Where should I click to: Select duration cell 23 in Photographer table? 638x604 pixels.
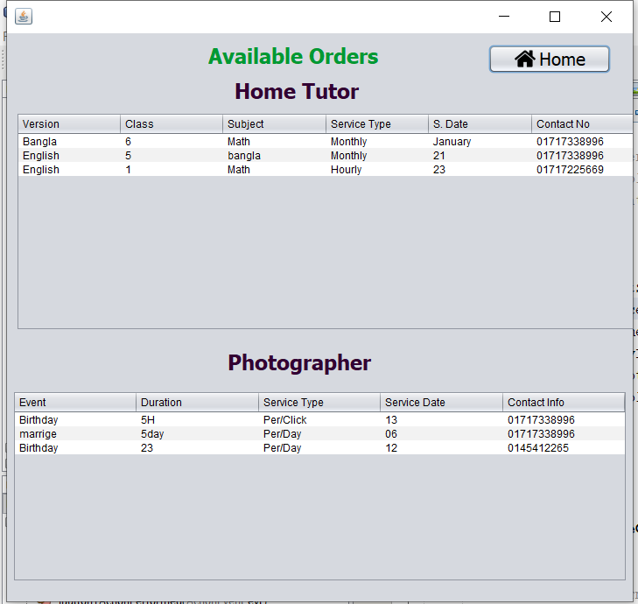(197, 448)
